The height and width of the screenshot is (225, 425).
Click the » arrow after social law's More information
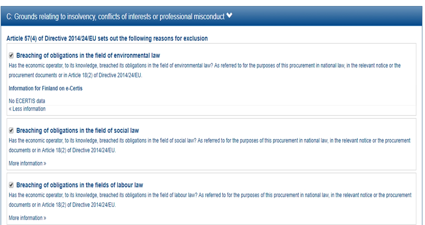[45, 164]
